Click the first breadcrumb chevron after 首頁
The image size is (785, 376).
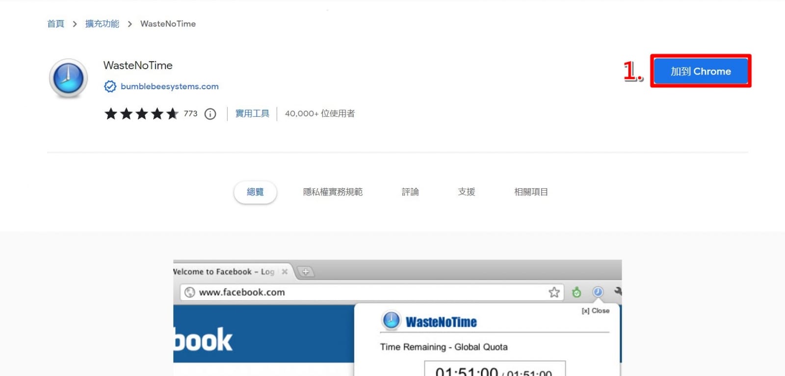click(75, 24)
